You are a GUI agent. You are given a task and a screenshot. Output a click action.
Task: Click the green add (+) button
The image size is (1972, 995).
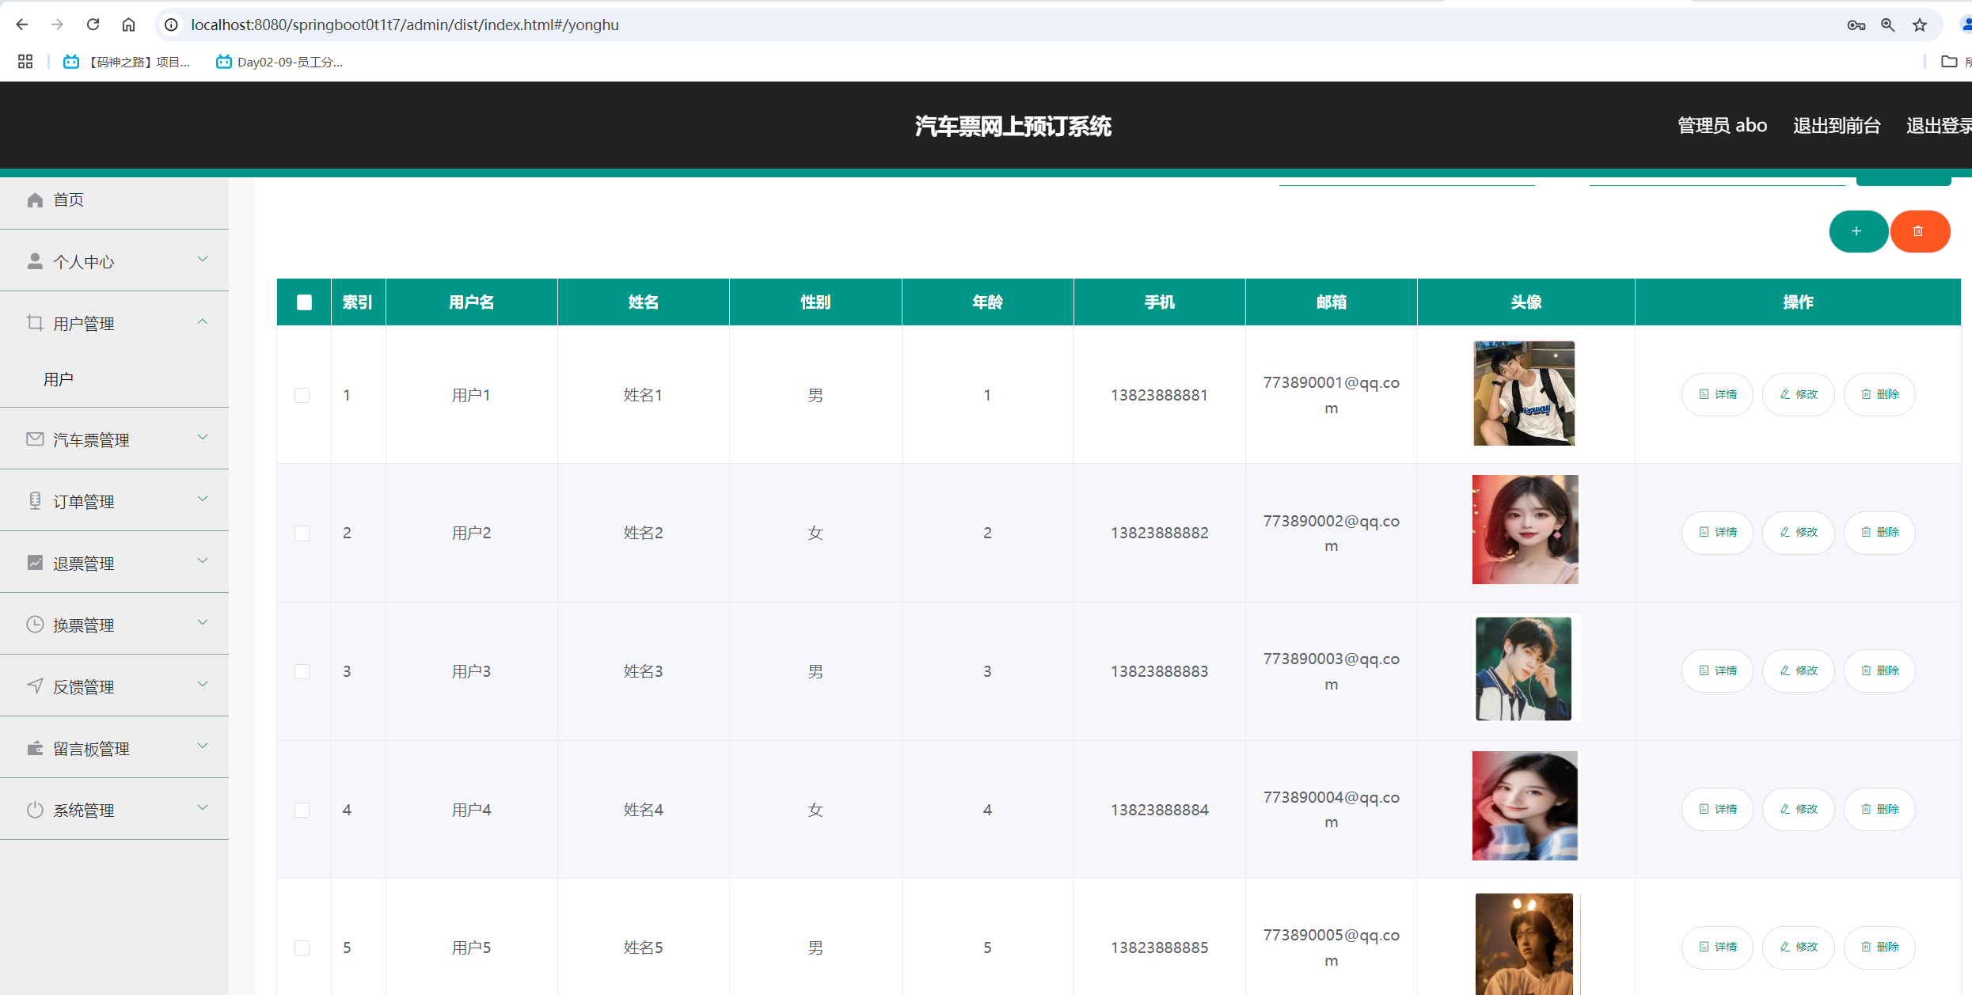pos(1857,231)
